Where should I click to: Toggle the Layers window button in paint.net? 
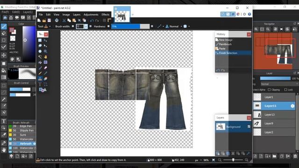click(x=233, y=14)
